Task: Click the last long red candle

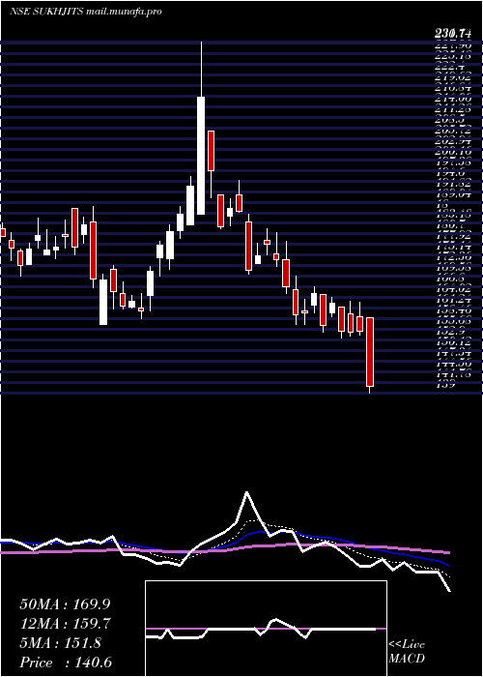Action: [370, 352]
